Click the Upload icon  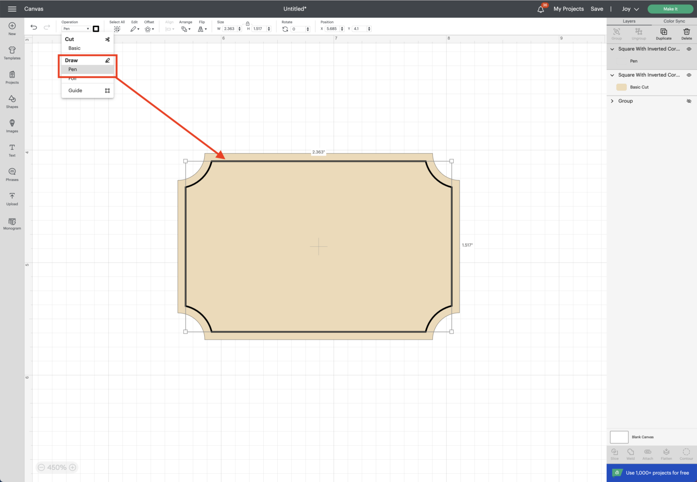(x=12, y=199)
